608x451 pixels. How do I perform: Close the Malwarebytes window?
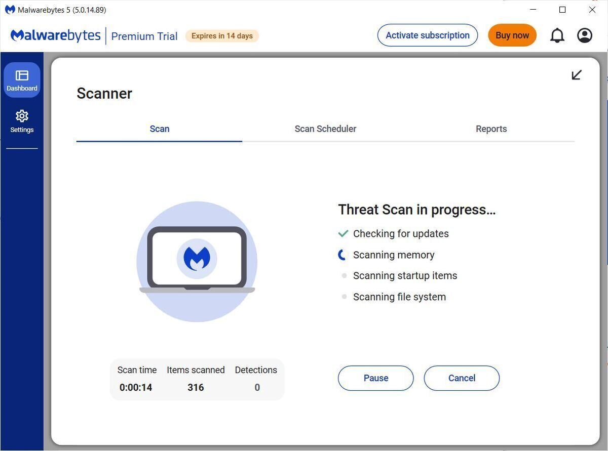point(592,10)
